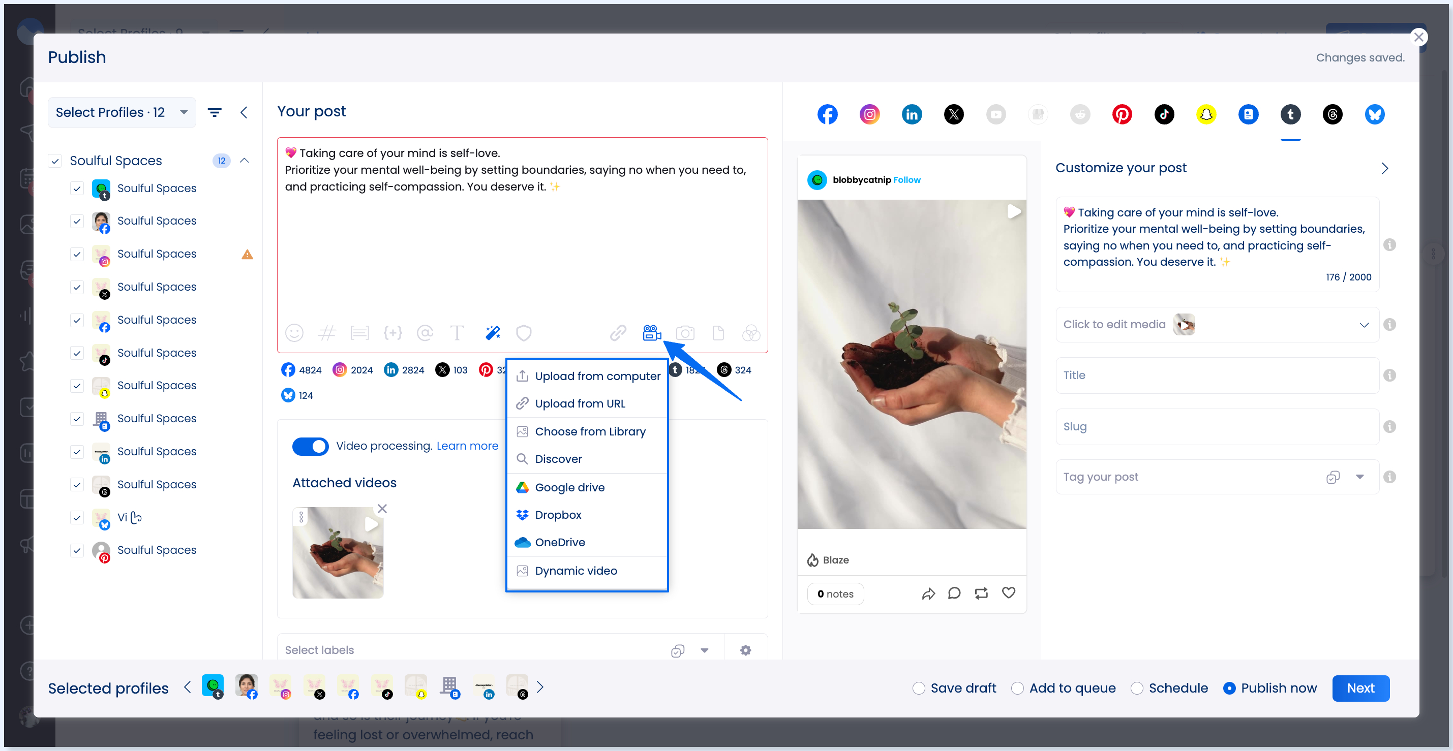The image size is (1453, 751).
Task: Click Follow next to blobbycatnip
Action: point(906,180)
